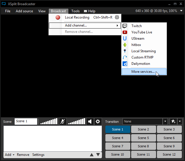Click the hitbox green icon

point(125,45)
